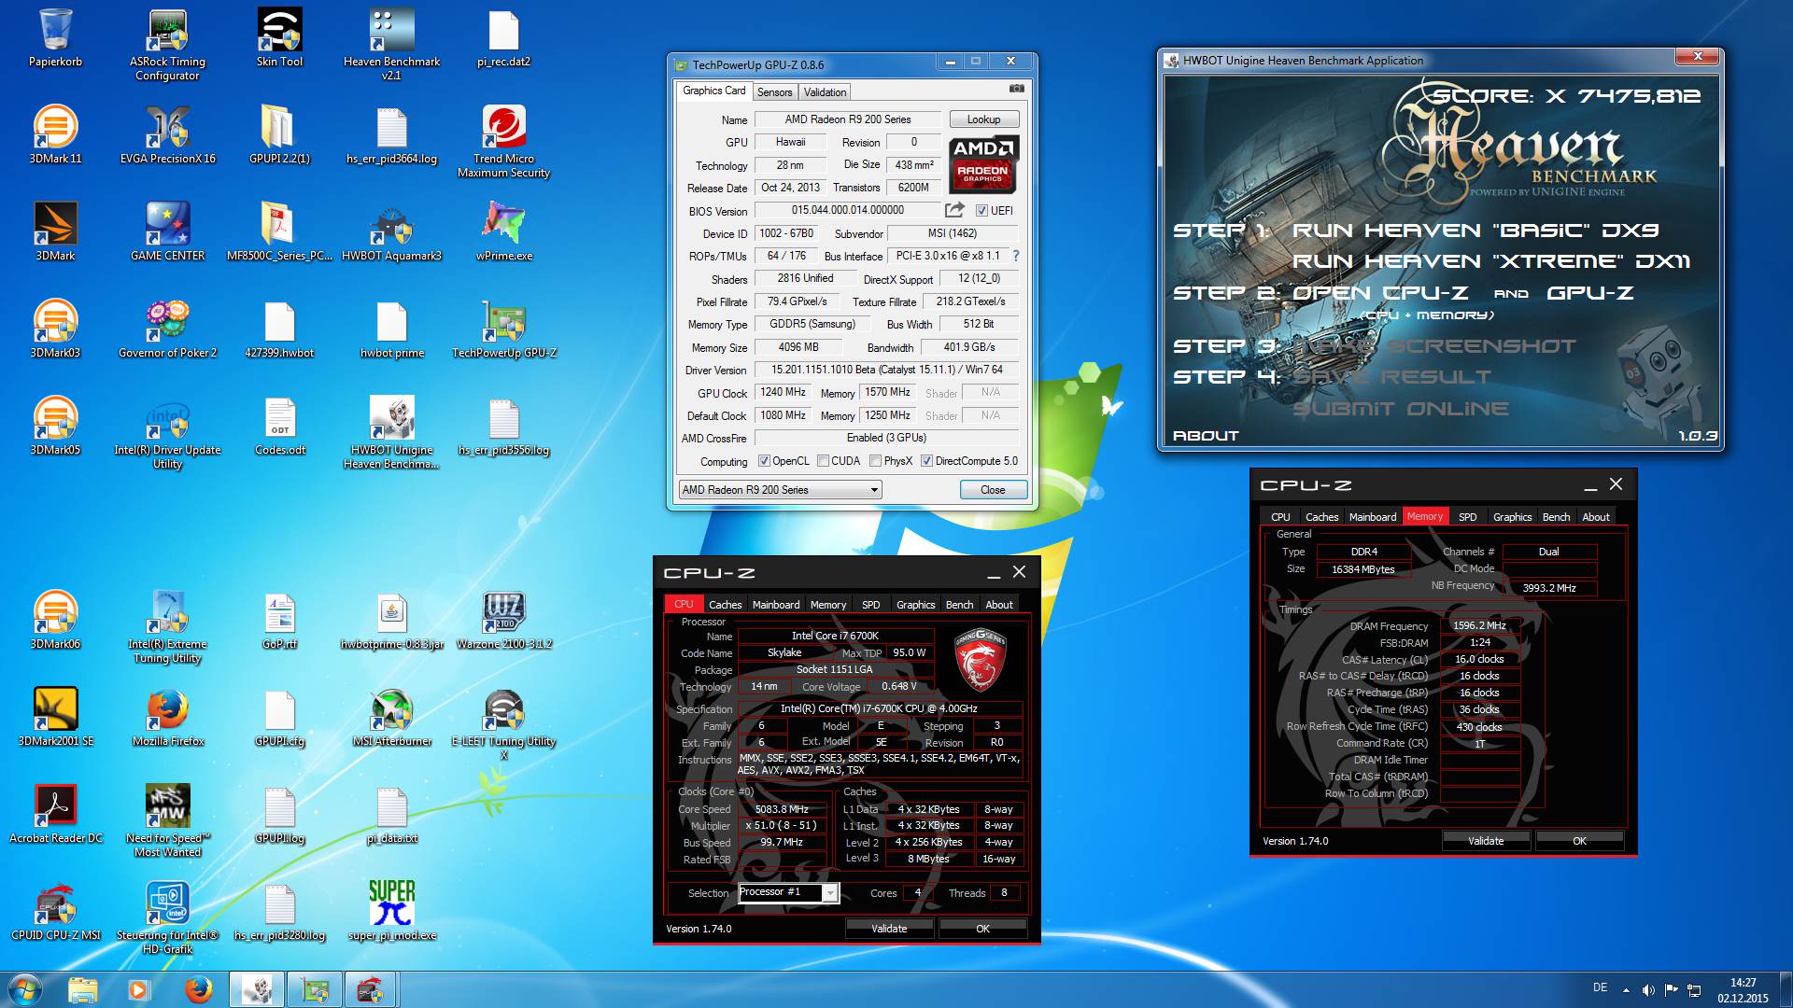This screenshot has width=1793, height=1008.
Task: Switch to the Sensors tab in GPU-Z
Action: (774, 91)
